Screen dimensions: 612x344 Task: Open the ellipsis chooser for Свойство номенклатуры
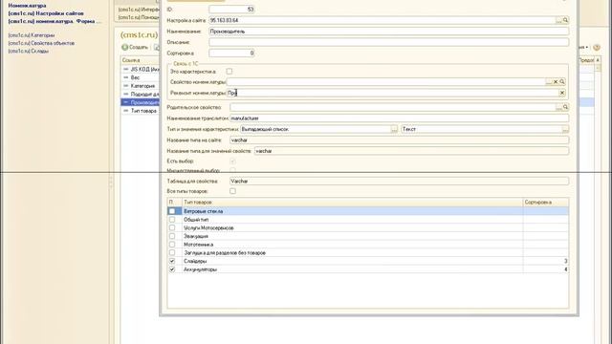click(x=549, y=82)
